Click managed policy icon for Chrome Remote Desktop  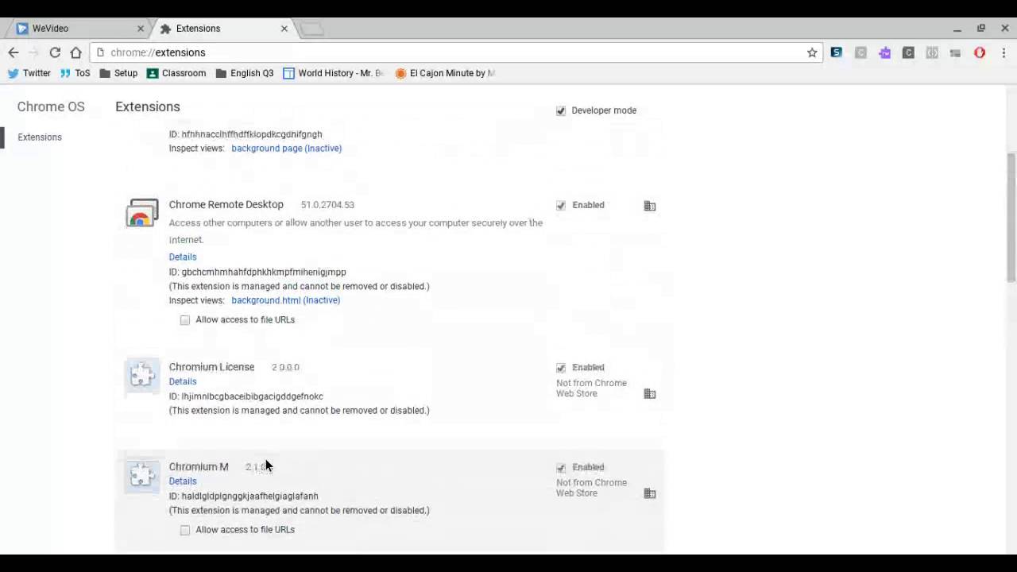pyautogui.click(x=650, y=206)
